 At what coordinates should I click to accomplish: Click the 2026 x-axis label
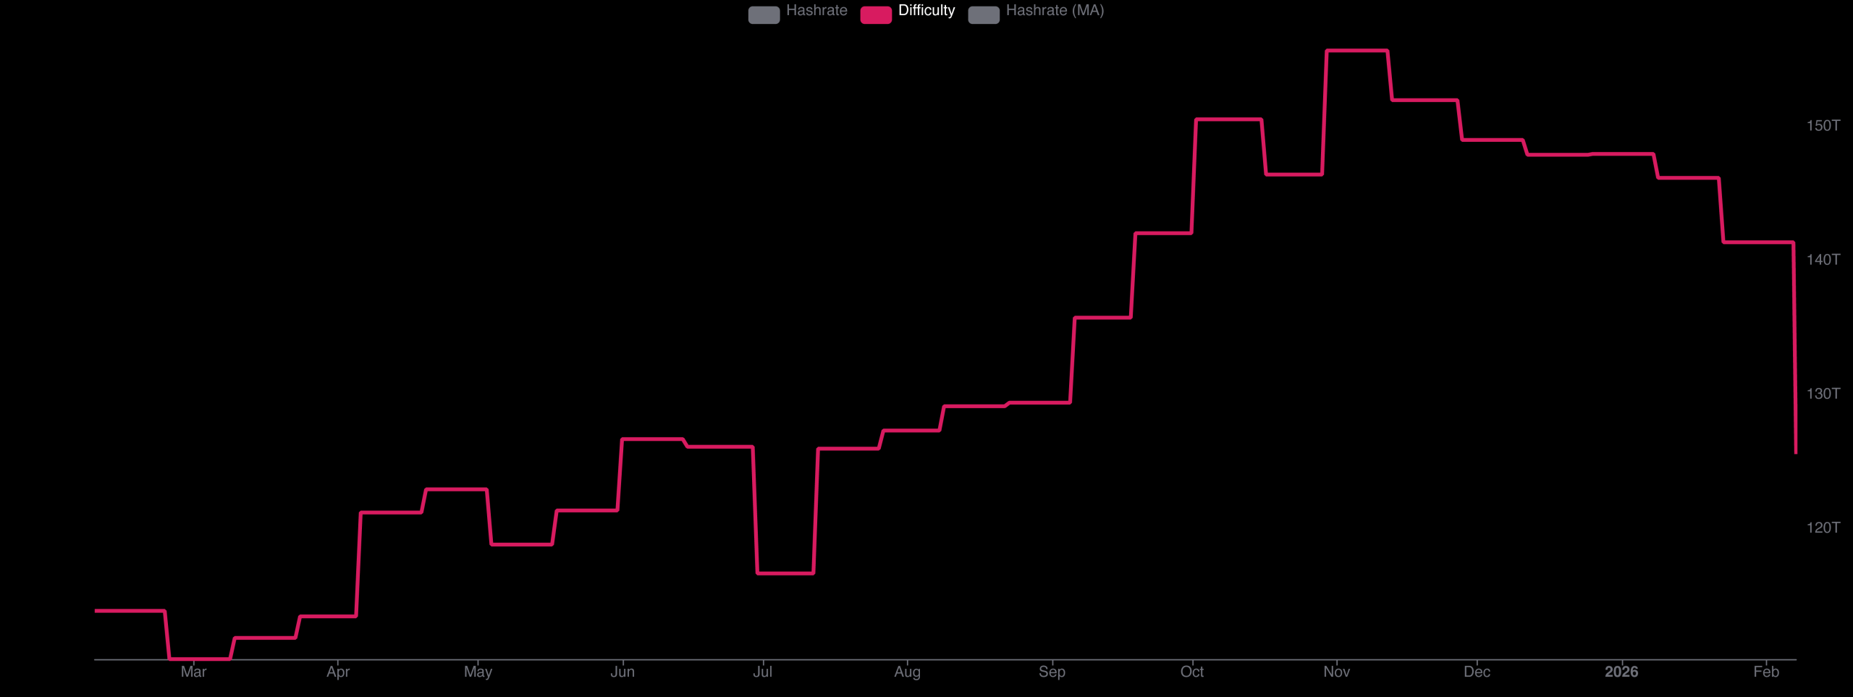pos(1620,671)
